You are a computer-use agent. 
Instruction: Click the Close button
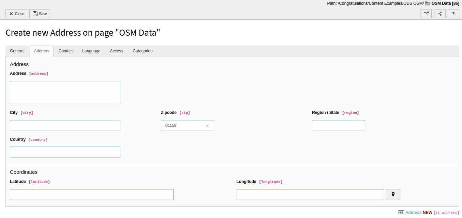tap(16, 14)
